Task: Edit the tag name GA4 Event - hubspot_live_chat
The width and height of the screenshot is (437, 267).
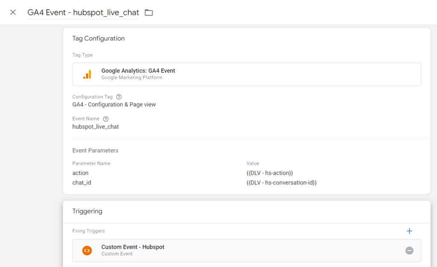Action: point(83,12)
